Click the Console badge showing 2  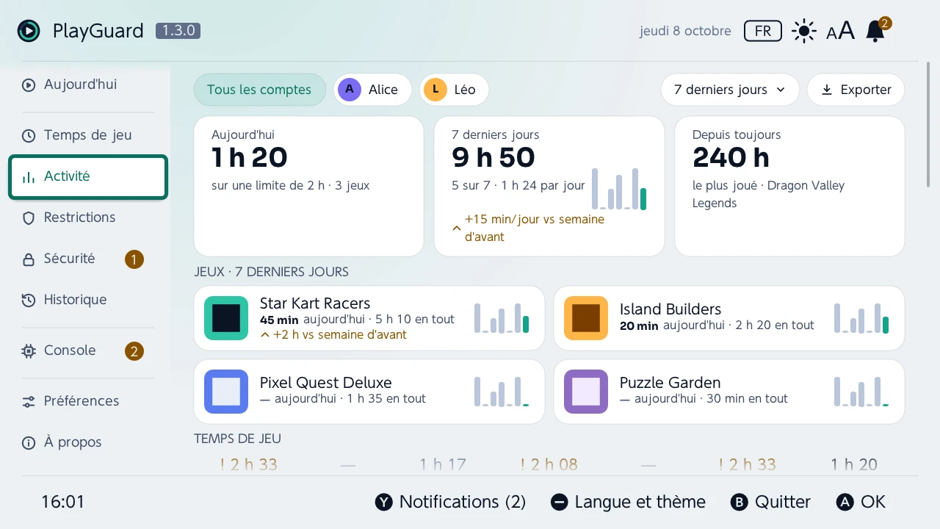point(134,351)
